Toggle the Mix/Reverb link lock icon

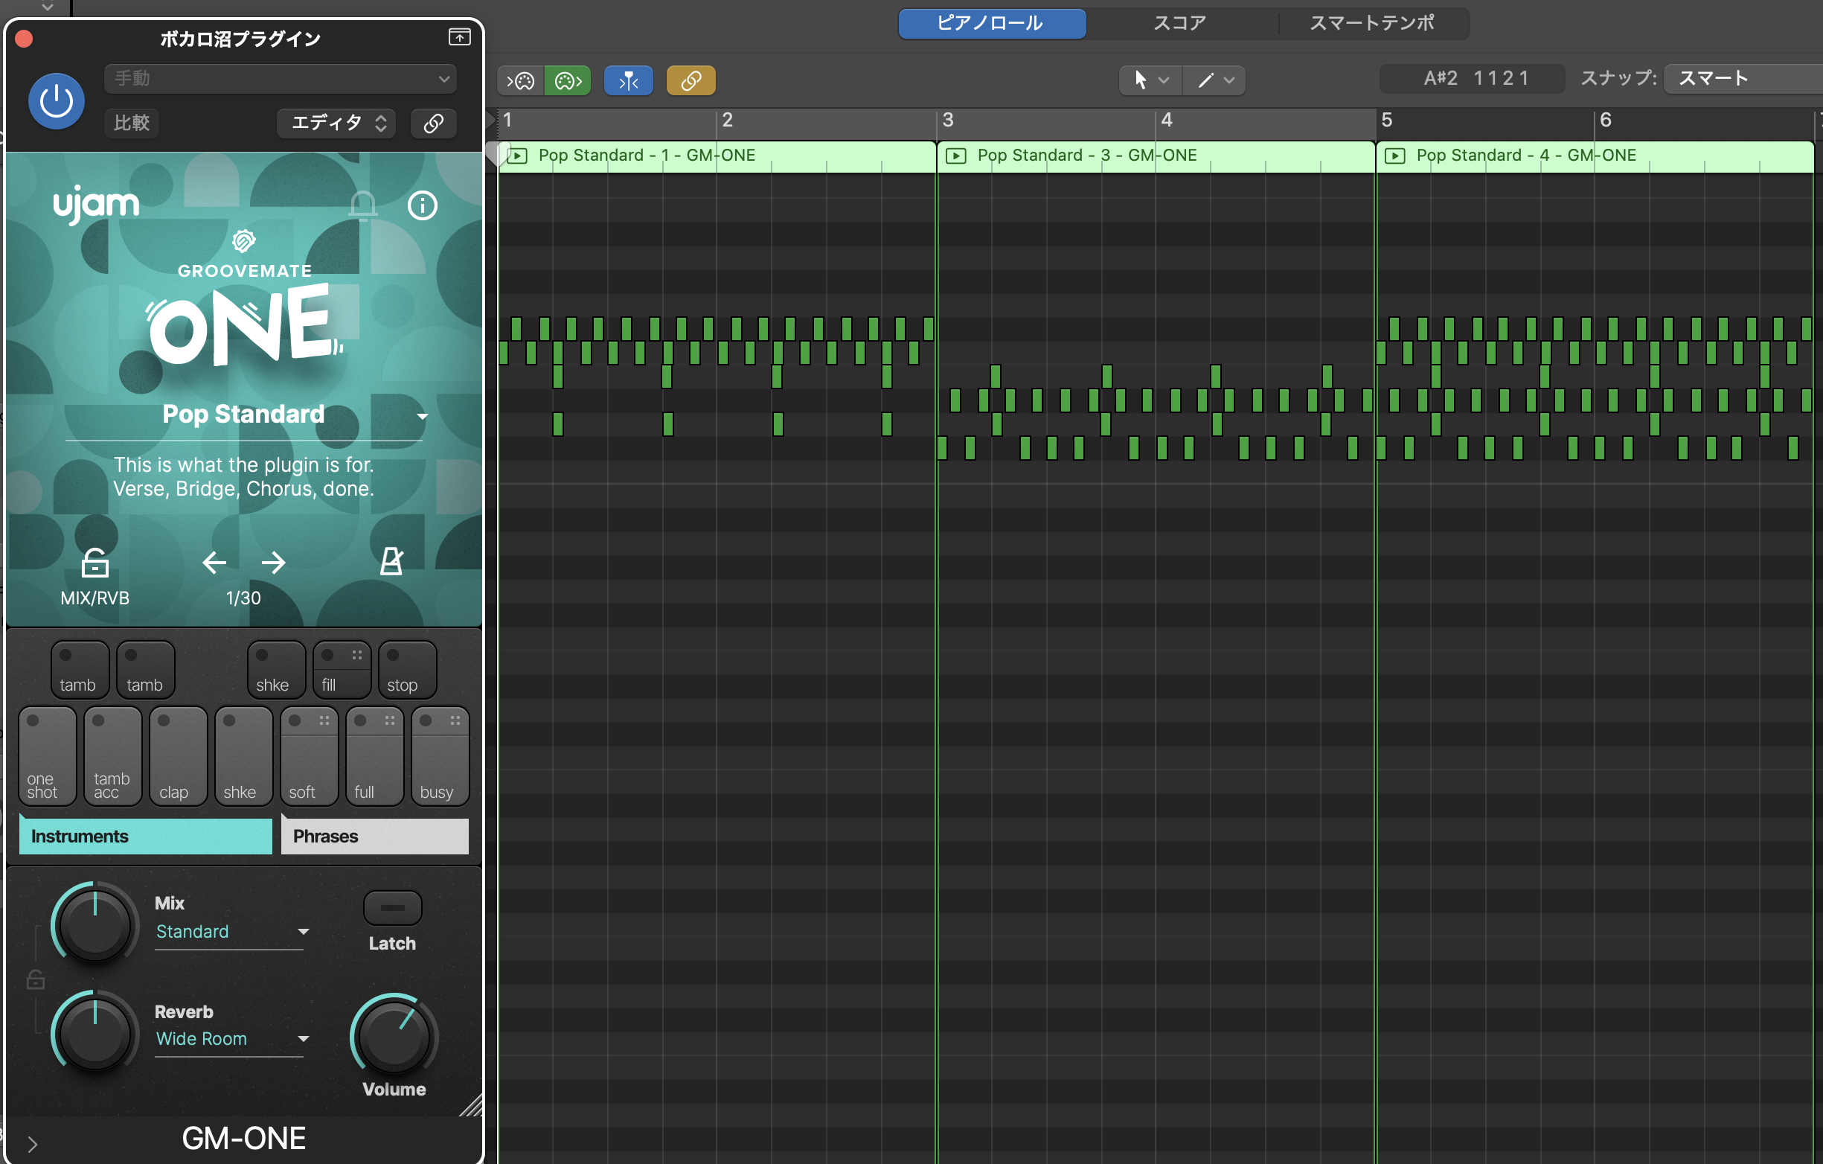click(36, 979)
